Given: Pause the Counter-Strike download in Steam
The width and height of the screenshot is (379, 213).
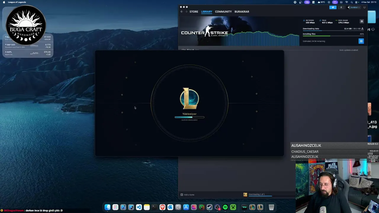Looking at the screenshot, I should point(361,41).
